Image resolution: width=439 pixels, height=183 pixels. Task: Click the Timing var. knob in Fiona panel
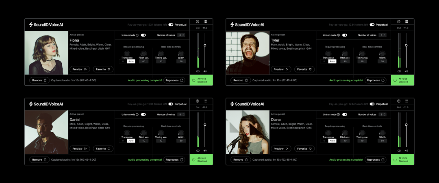click(x=161, y=54)
